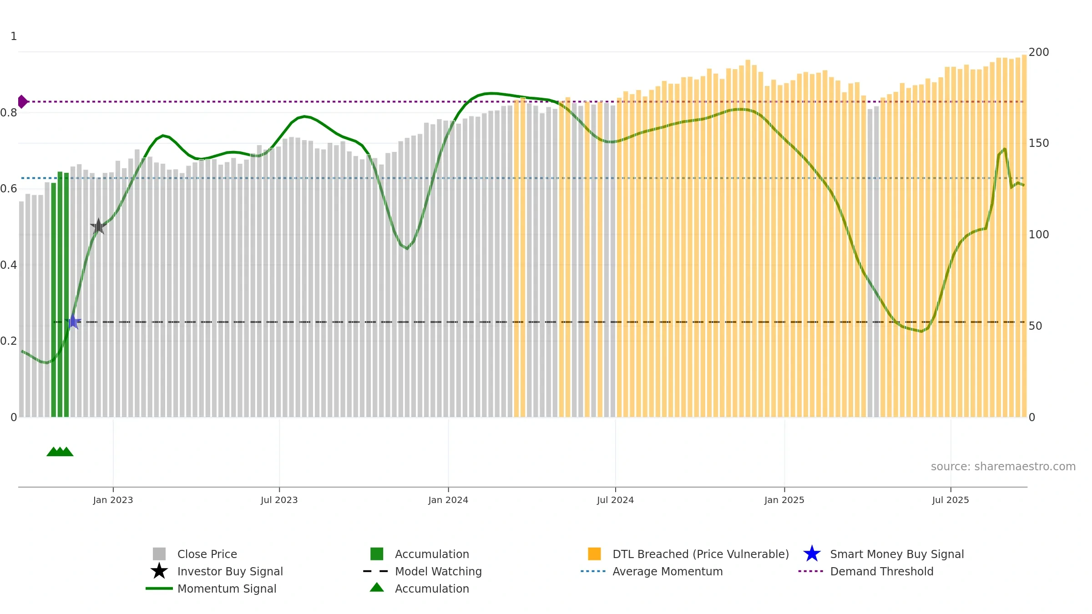Viewport: 1092px width, 614px height.
Task: Click the black Investor Buy Signal legend star
Action: click(159, 571)
